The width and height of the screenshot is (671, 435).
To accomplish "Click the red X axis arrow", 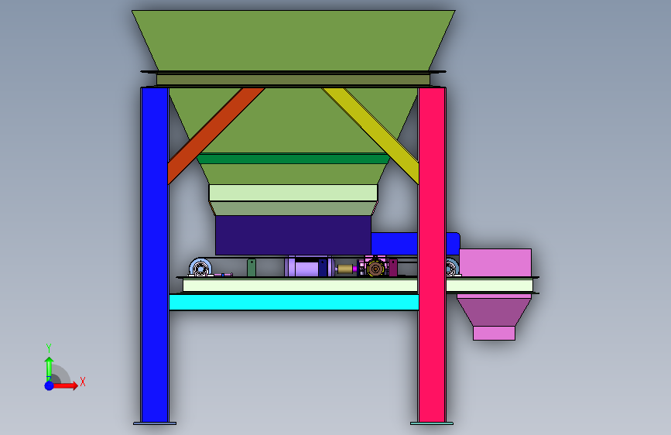I will point(65,385).
